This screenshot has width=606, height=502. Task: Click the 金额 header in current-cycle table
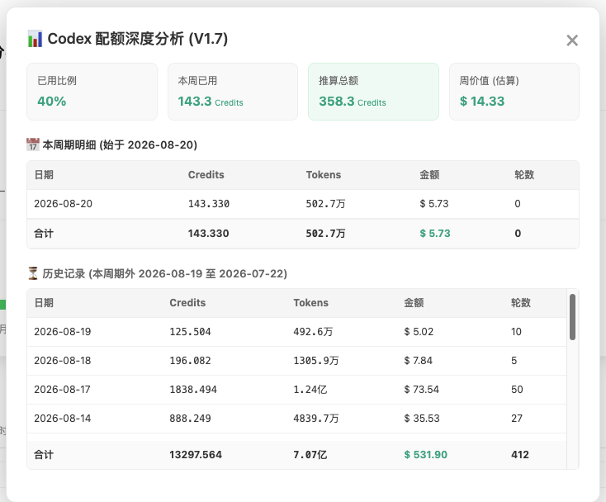[x=429, y=175]
